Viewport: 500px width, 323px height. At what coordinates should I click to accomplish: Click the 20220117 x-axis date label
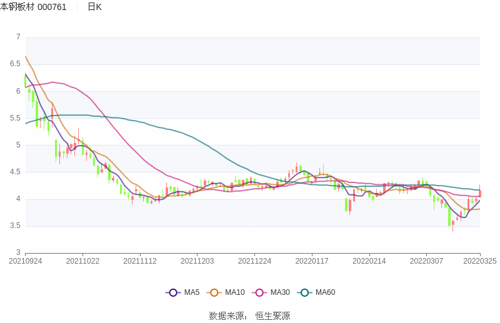pos(312,261)
